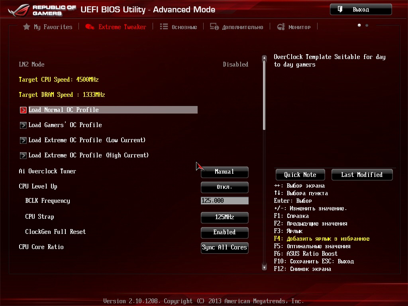Open the Основные tab

coord(178,27)
